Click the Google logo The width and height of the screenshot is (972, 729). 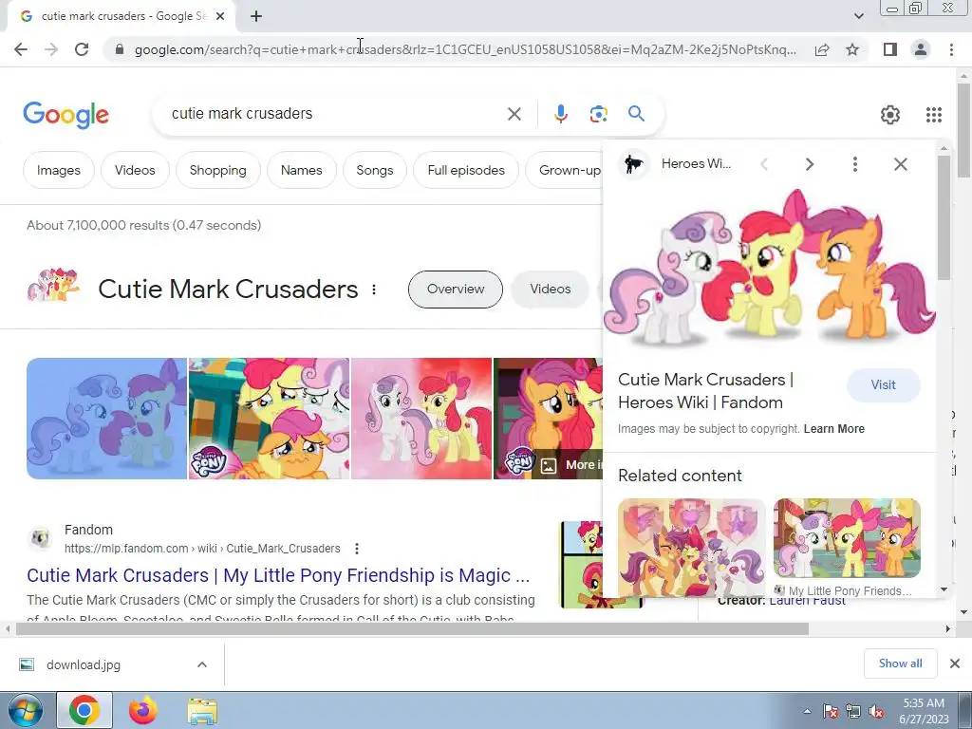pyautogui.click(x=65, y=115)
